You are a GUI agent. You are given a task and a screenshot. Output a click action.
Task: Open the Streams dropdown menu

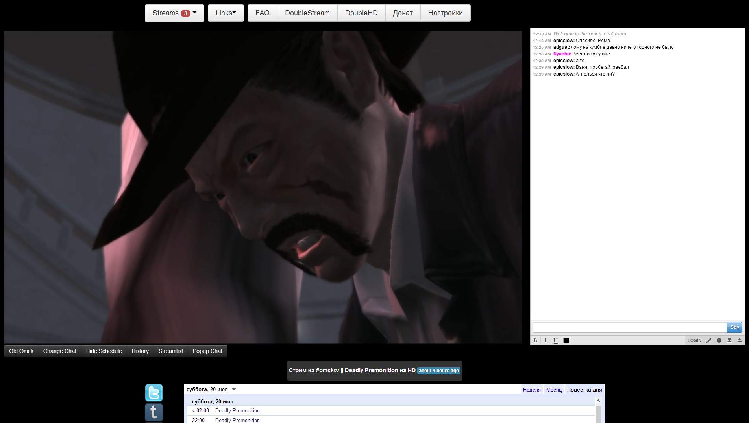[174, 13]
